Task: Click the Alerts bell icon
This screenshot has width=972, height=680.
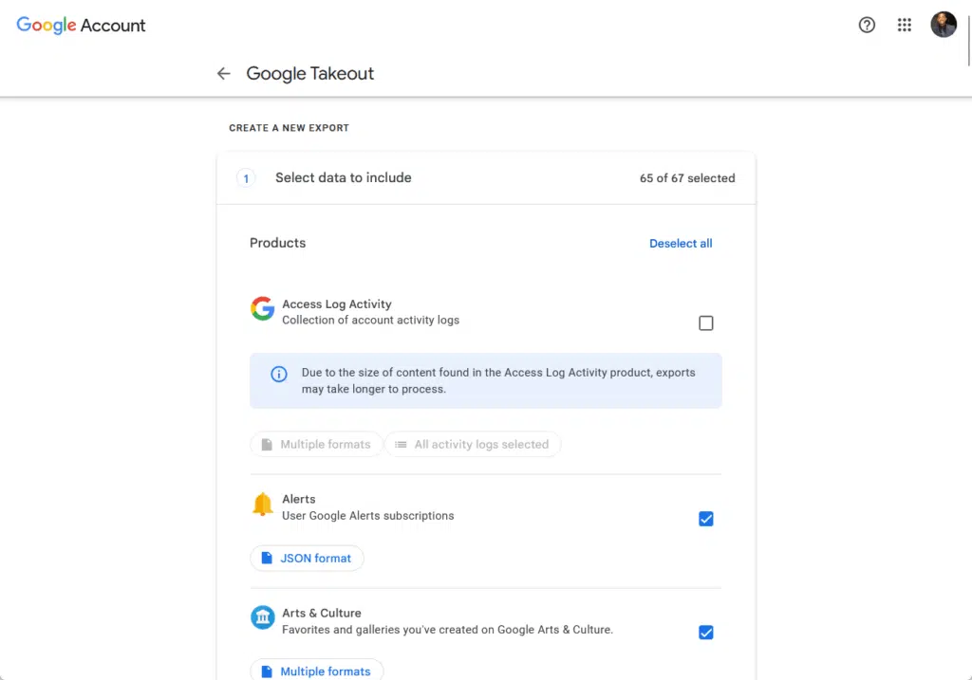Action: [262, 505]
